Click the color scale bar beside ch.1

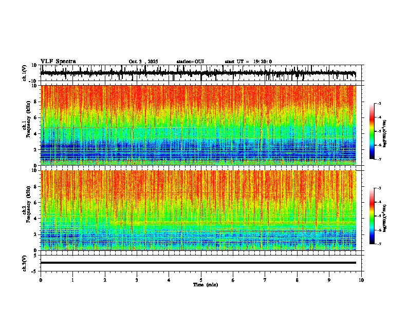372,131
